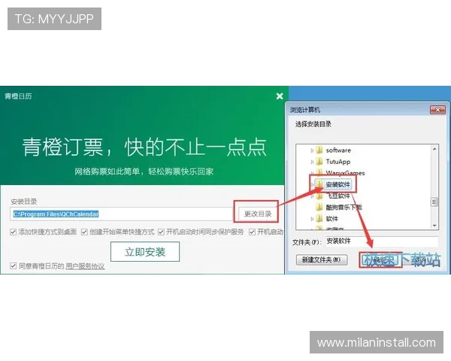Select the 软件 folder icon

(x=319, y=219)
